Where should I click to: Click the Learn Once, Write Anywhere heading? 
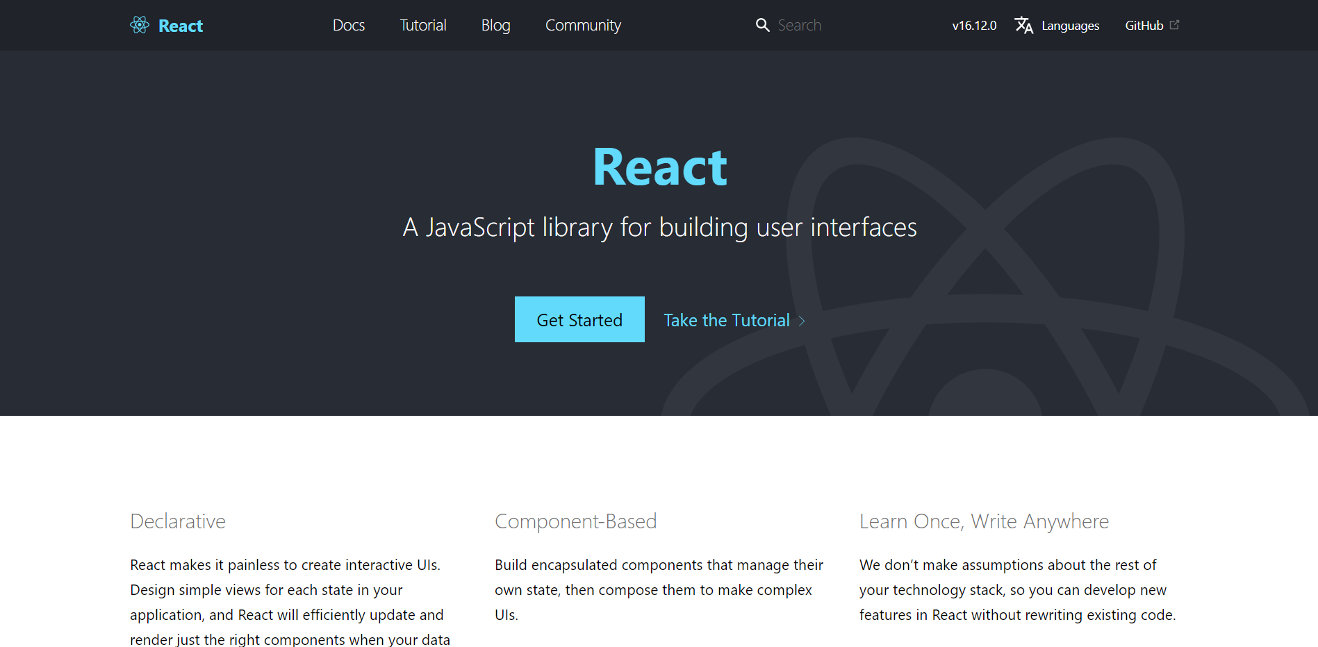984,521
